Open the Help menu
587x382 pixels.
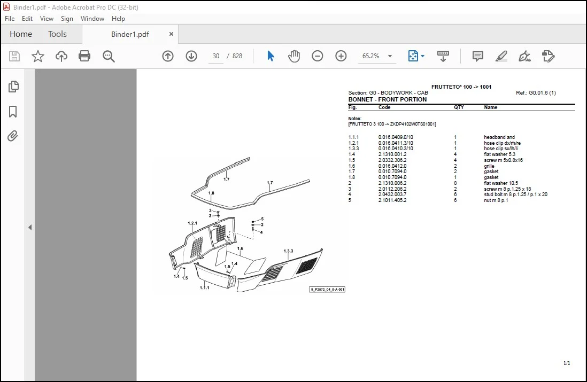[x=118, y=19]
